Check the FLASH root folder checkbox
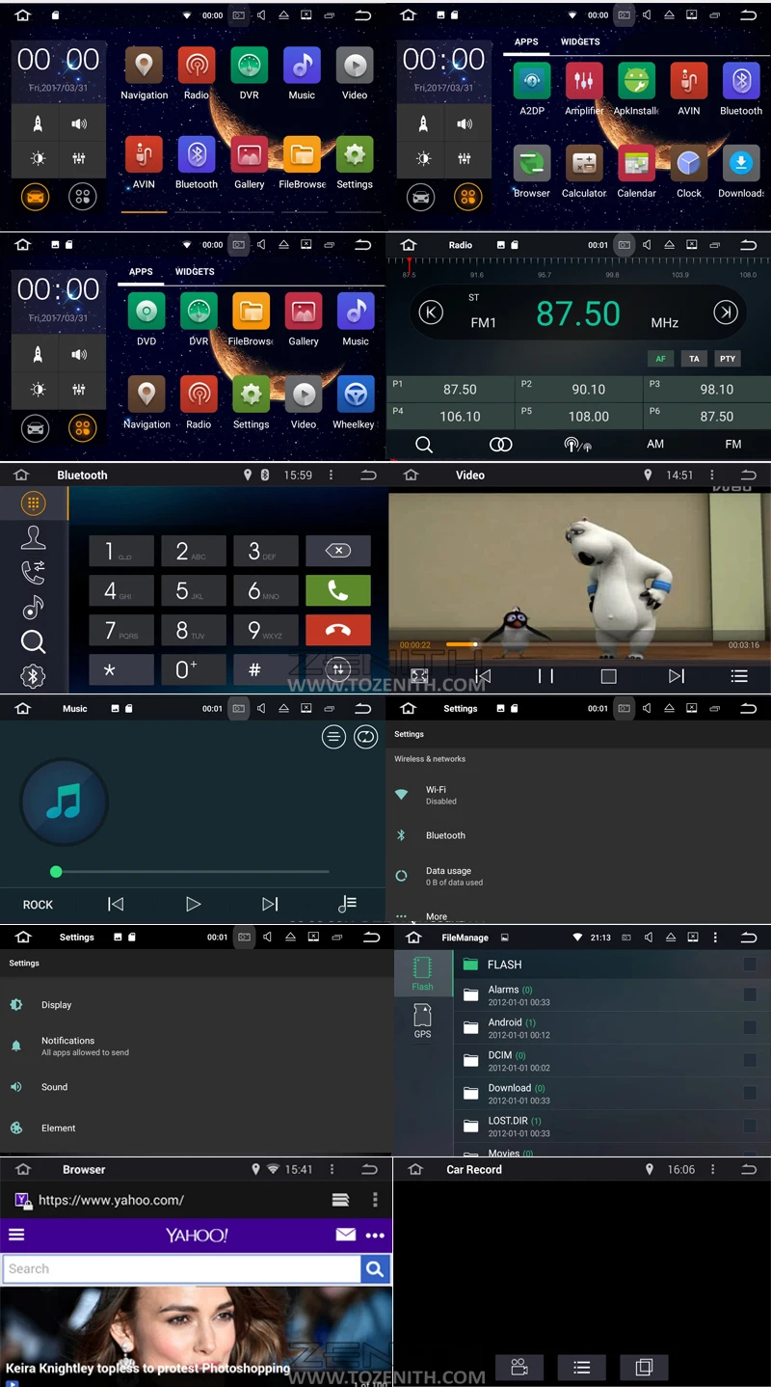 750,965
